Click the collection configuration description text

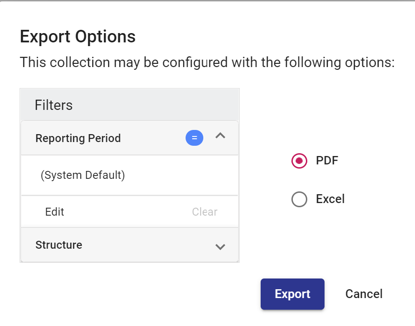point(207,62)
